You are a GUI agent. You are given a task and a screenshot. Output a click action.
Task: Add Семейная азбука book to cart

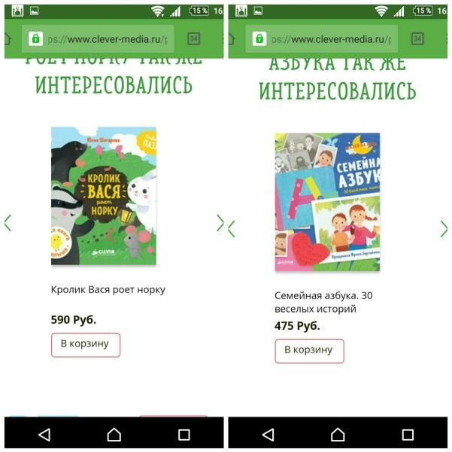click(309, 351)
